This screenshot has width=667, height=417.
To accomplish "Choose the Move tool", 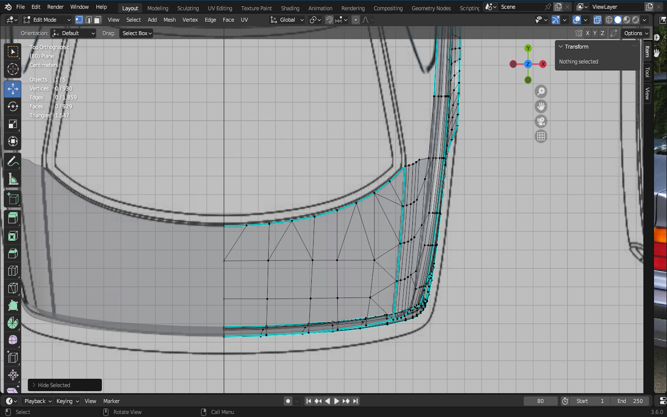I will click(x=13, y=89).
